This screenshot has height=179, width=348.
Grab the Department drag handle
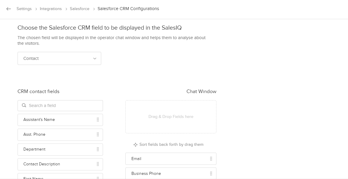98,149
